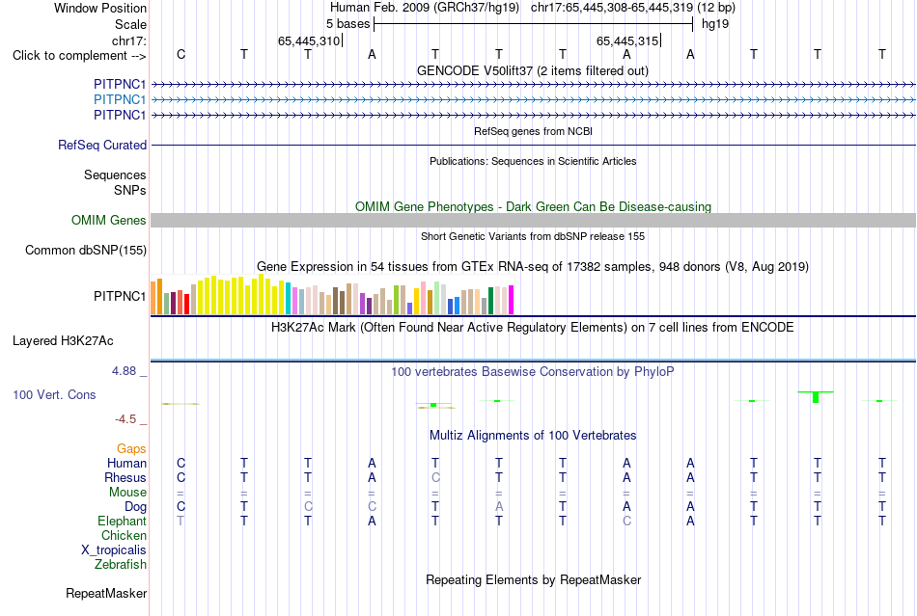
Task: Open the 'RefSeq genes from NCBI' title
Action: (533, 131)
